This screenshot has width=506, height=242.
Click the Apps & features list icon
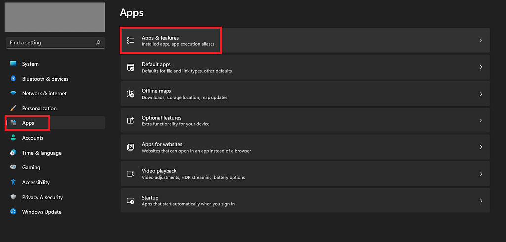[130, 40]
